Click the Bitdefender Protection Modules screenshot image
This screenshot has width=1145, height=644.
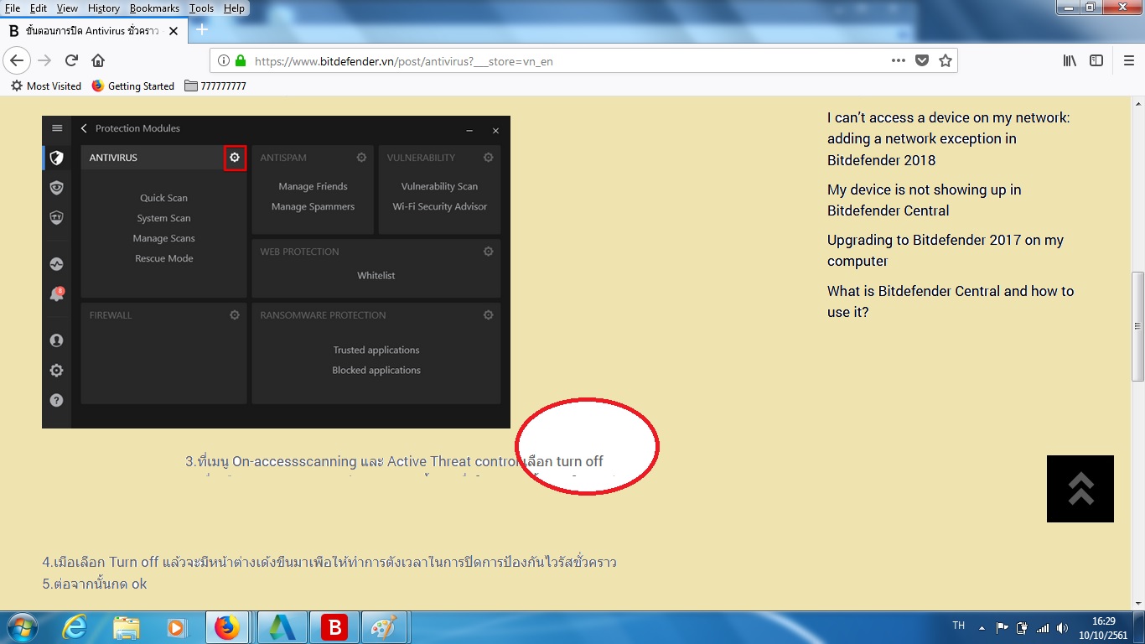pos(276,272)
